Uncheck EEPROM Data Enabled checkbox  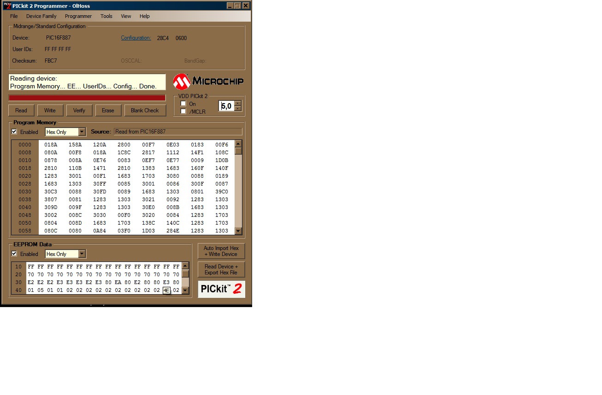click(14, 254)
